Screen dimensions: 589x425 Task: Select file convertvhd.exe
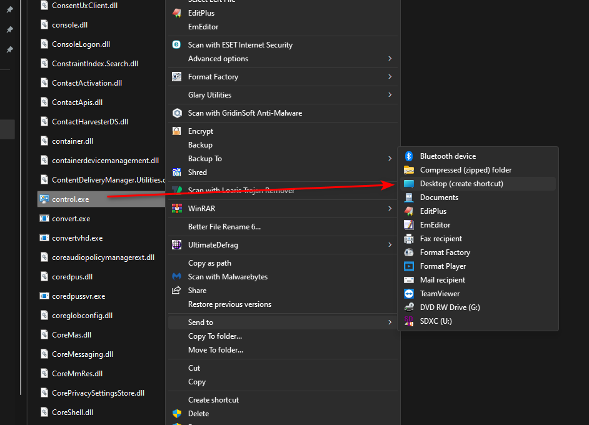coord(77,238)
